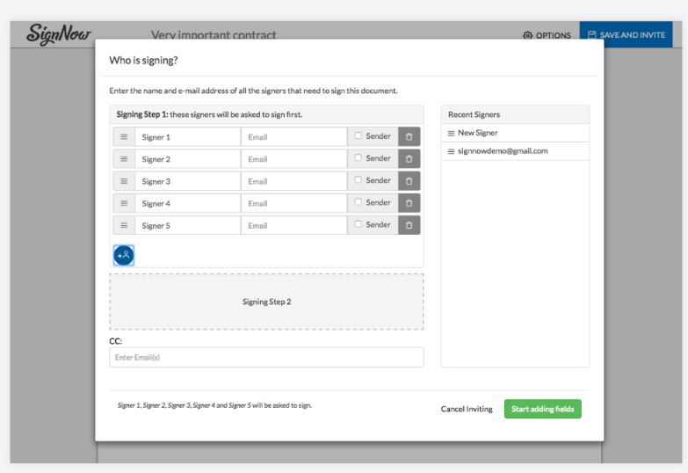Enable Sender checkbox for Signer 3

coord(358,180)
